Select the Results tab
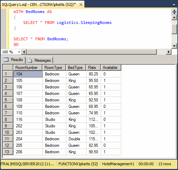The width and height of the screenshot is (178, 170). 13,60
